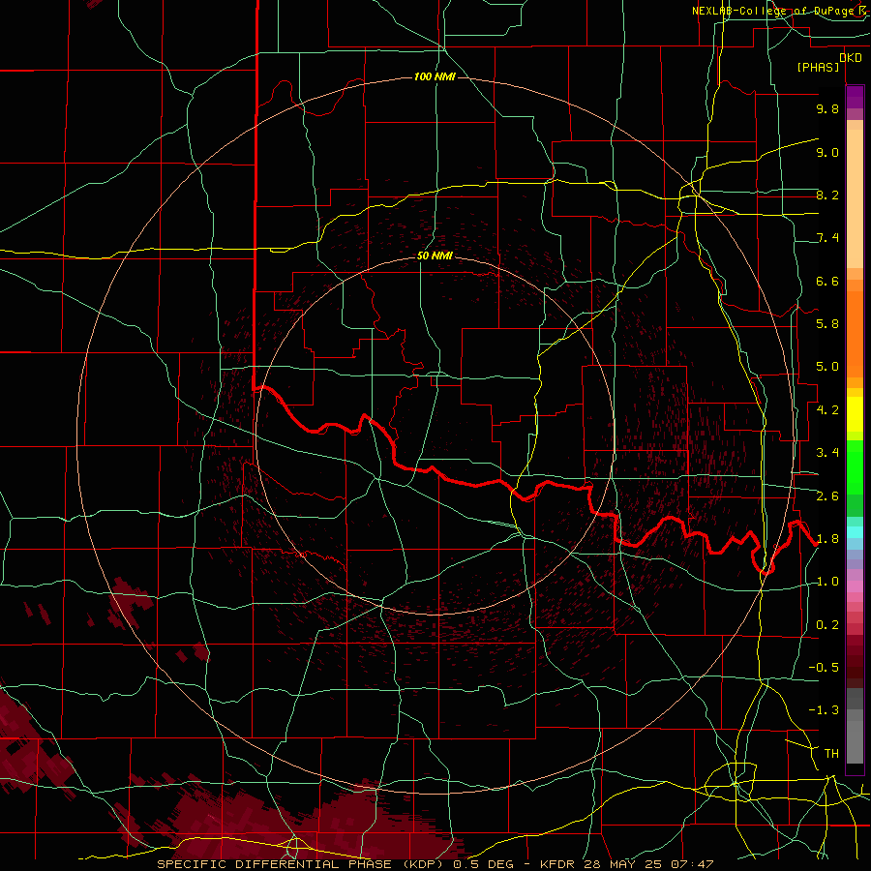Click the 9.8 value on the color scale
871x871 pixels.
(x=827, y=108)
